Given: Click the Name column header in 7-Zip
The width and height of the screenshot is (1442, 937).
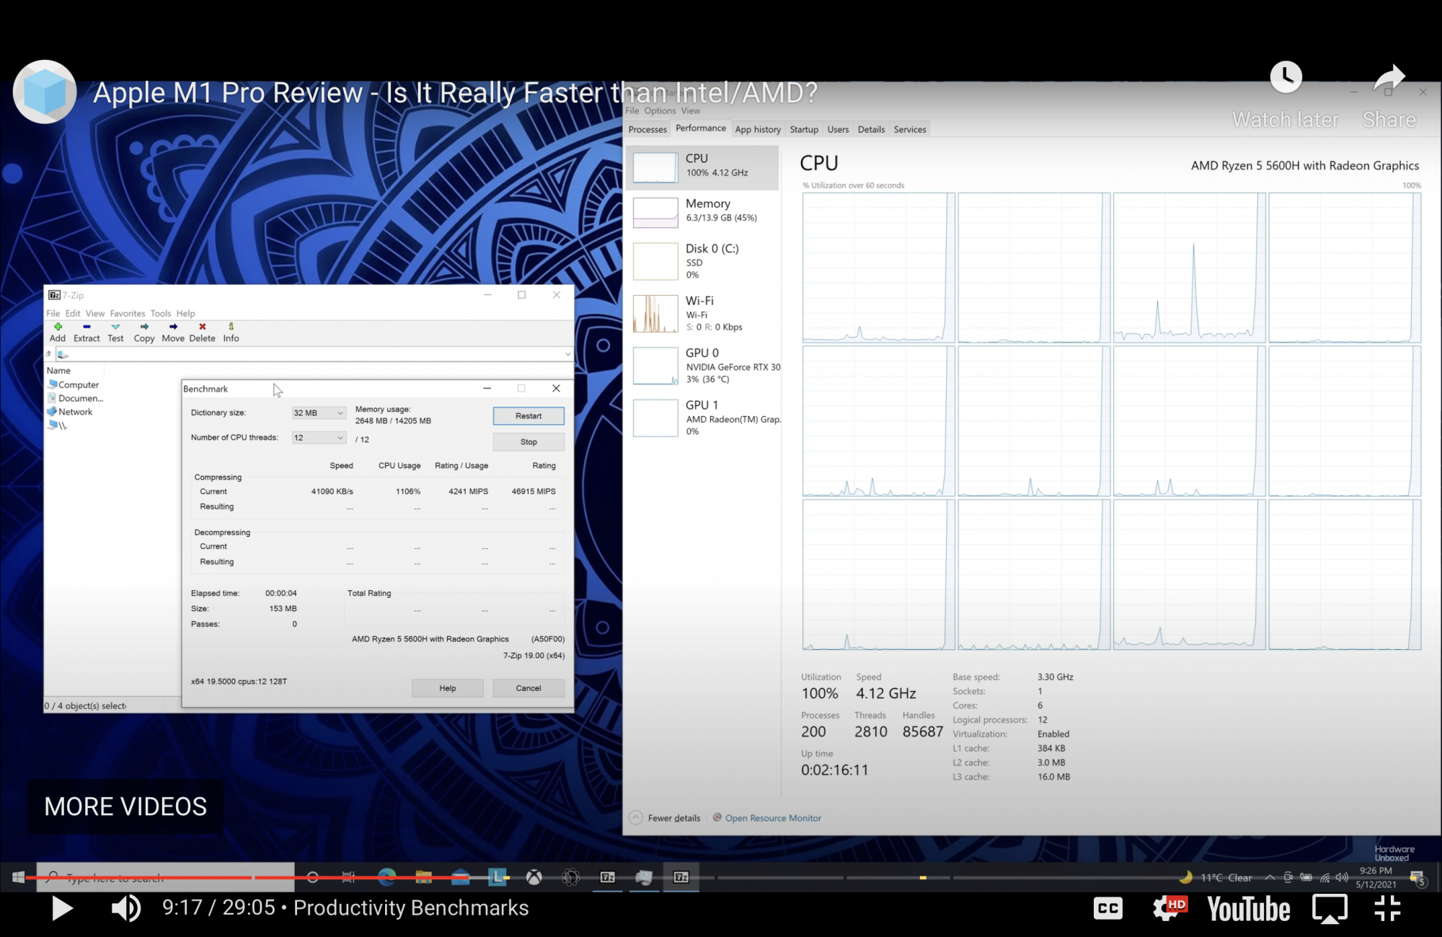Looking at the screenshot, I should (x=59, y=370).
